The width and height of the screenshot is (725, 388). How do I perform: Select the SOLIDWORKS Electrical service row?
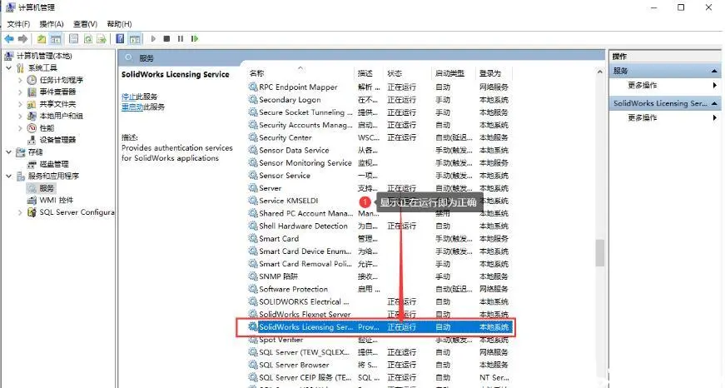coord(380,302)
